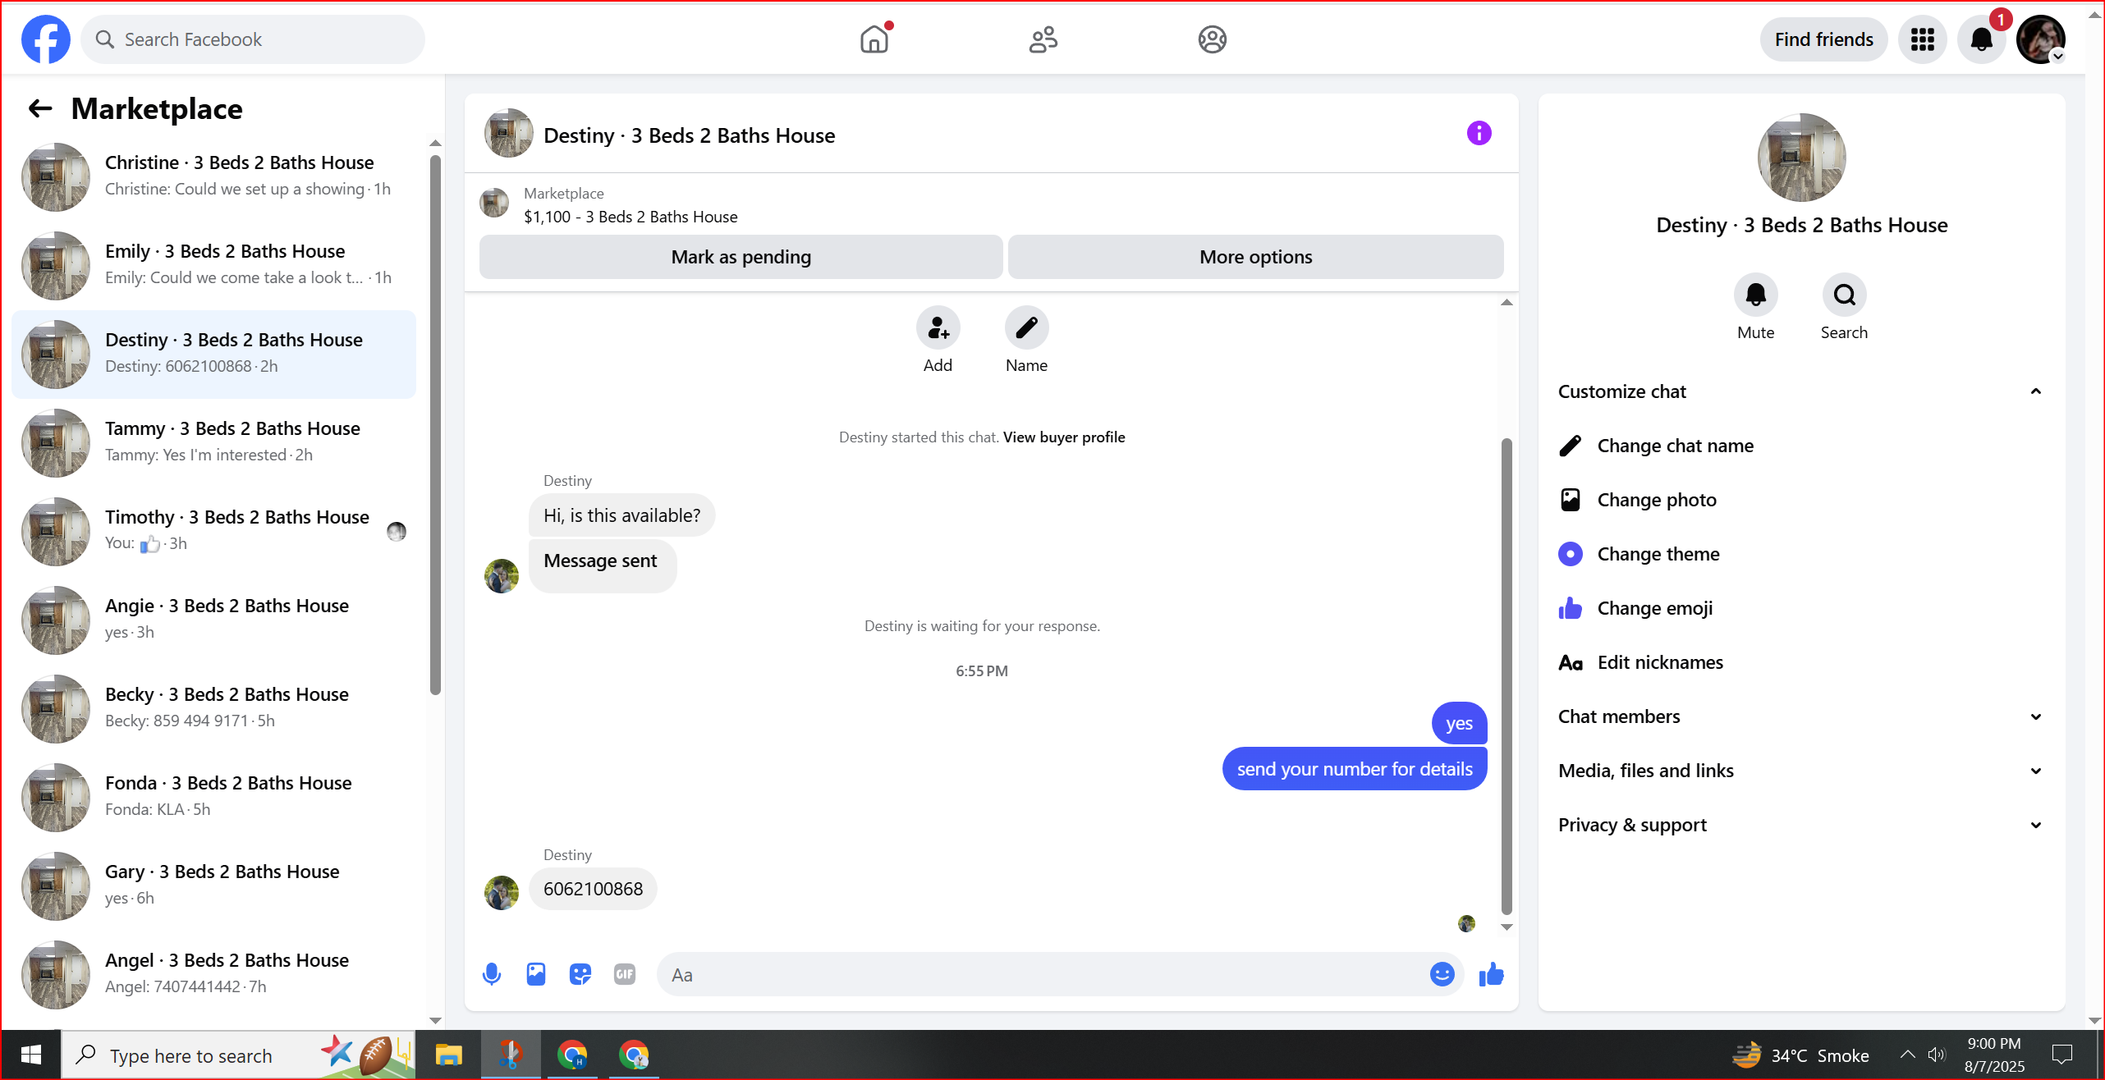Open Christine's 3 Beds 2 Baths conversation
The width and height of the screenshot is (2105, 1080).
click(214, 176)
